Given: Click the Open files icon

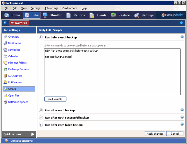Looking at the screenshot, I should pos(5,95).
